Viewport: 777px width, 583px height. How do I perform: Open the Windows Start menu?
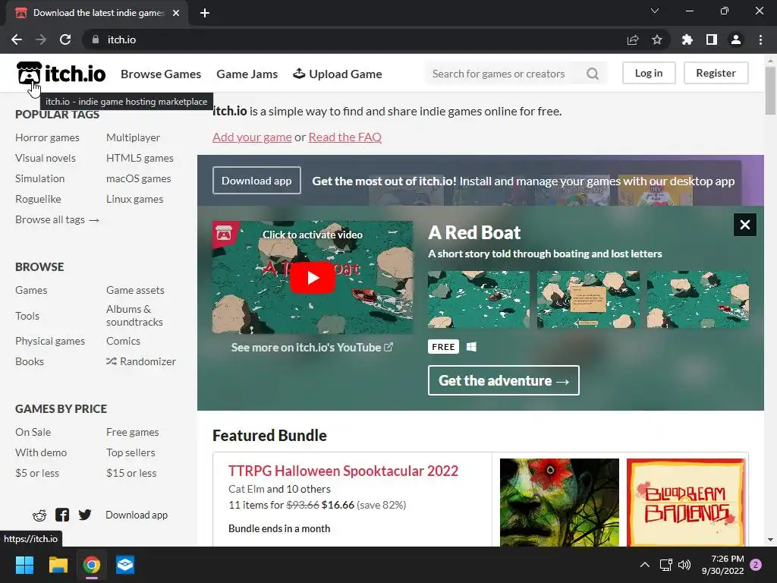pos(24,565)
